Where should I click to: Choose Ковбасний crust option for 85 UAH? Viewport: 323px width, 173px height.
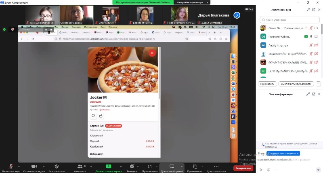point(122,147)
